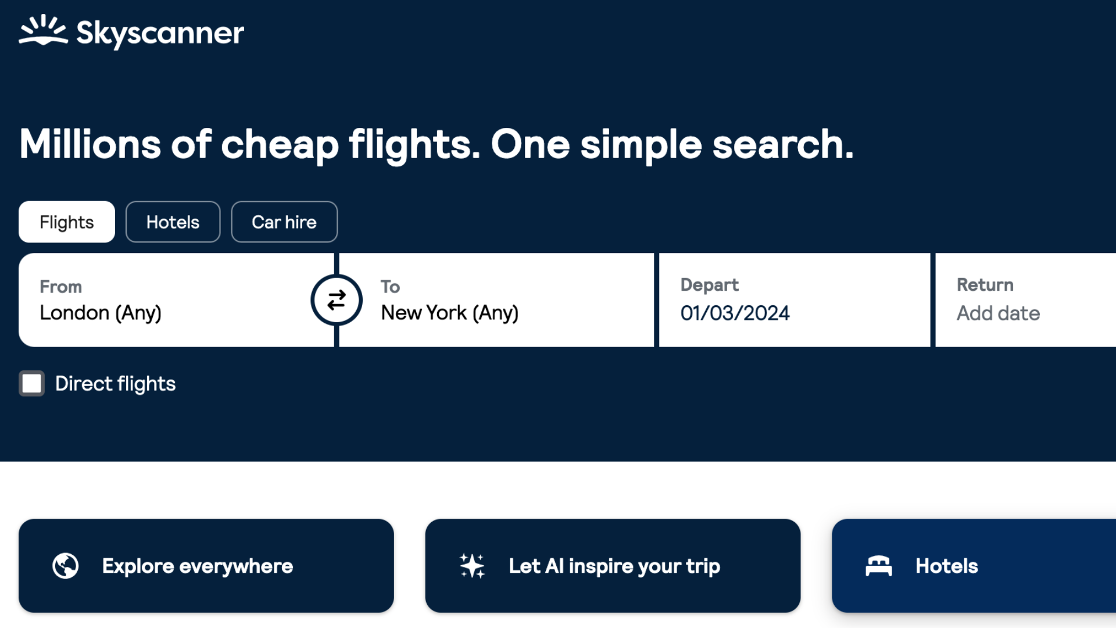Click the Explore everywhere globe icon
This screenshot has width=1116, height=628.
click(65, 565)
